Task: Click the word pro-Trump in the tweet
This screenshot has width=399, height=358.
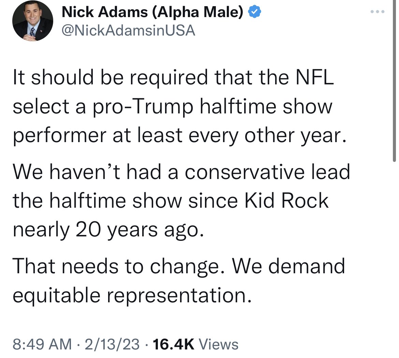Action: (143, 106)
